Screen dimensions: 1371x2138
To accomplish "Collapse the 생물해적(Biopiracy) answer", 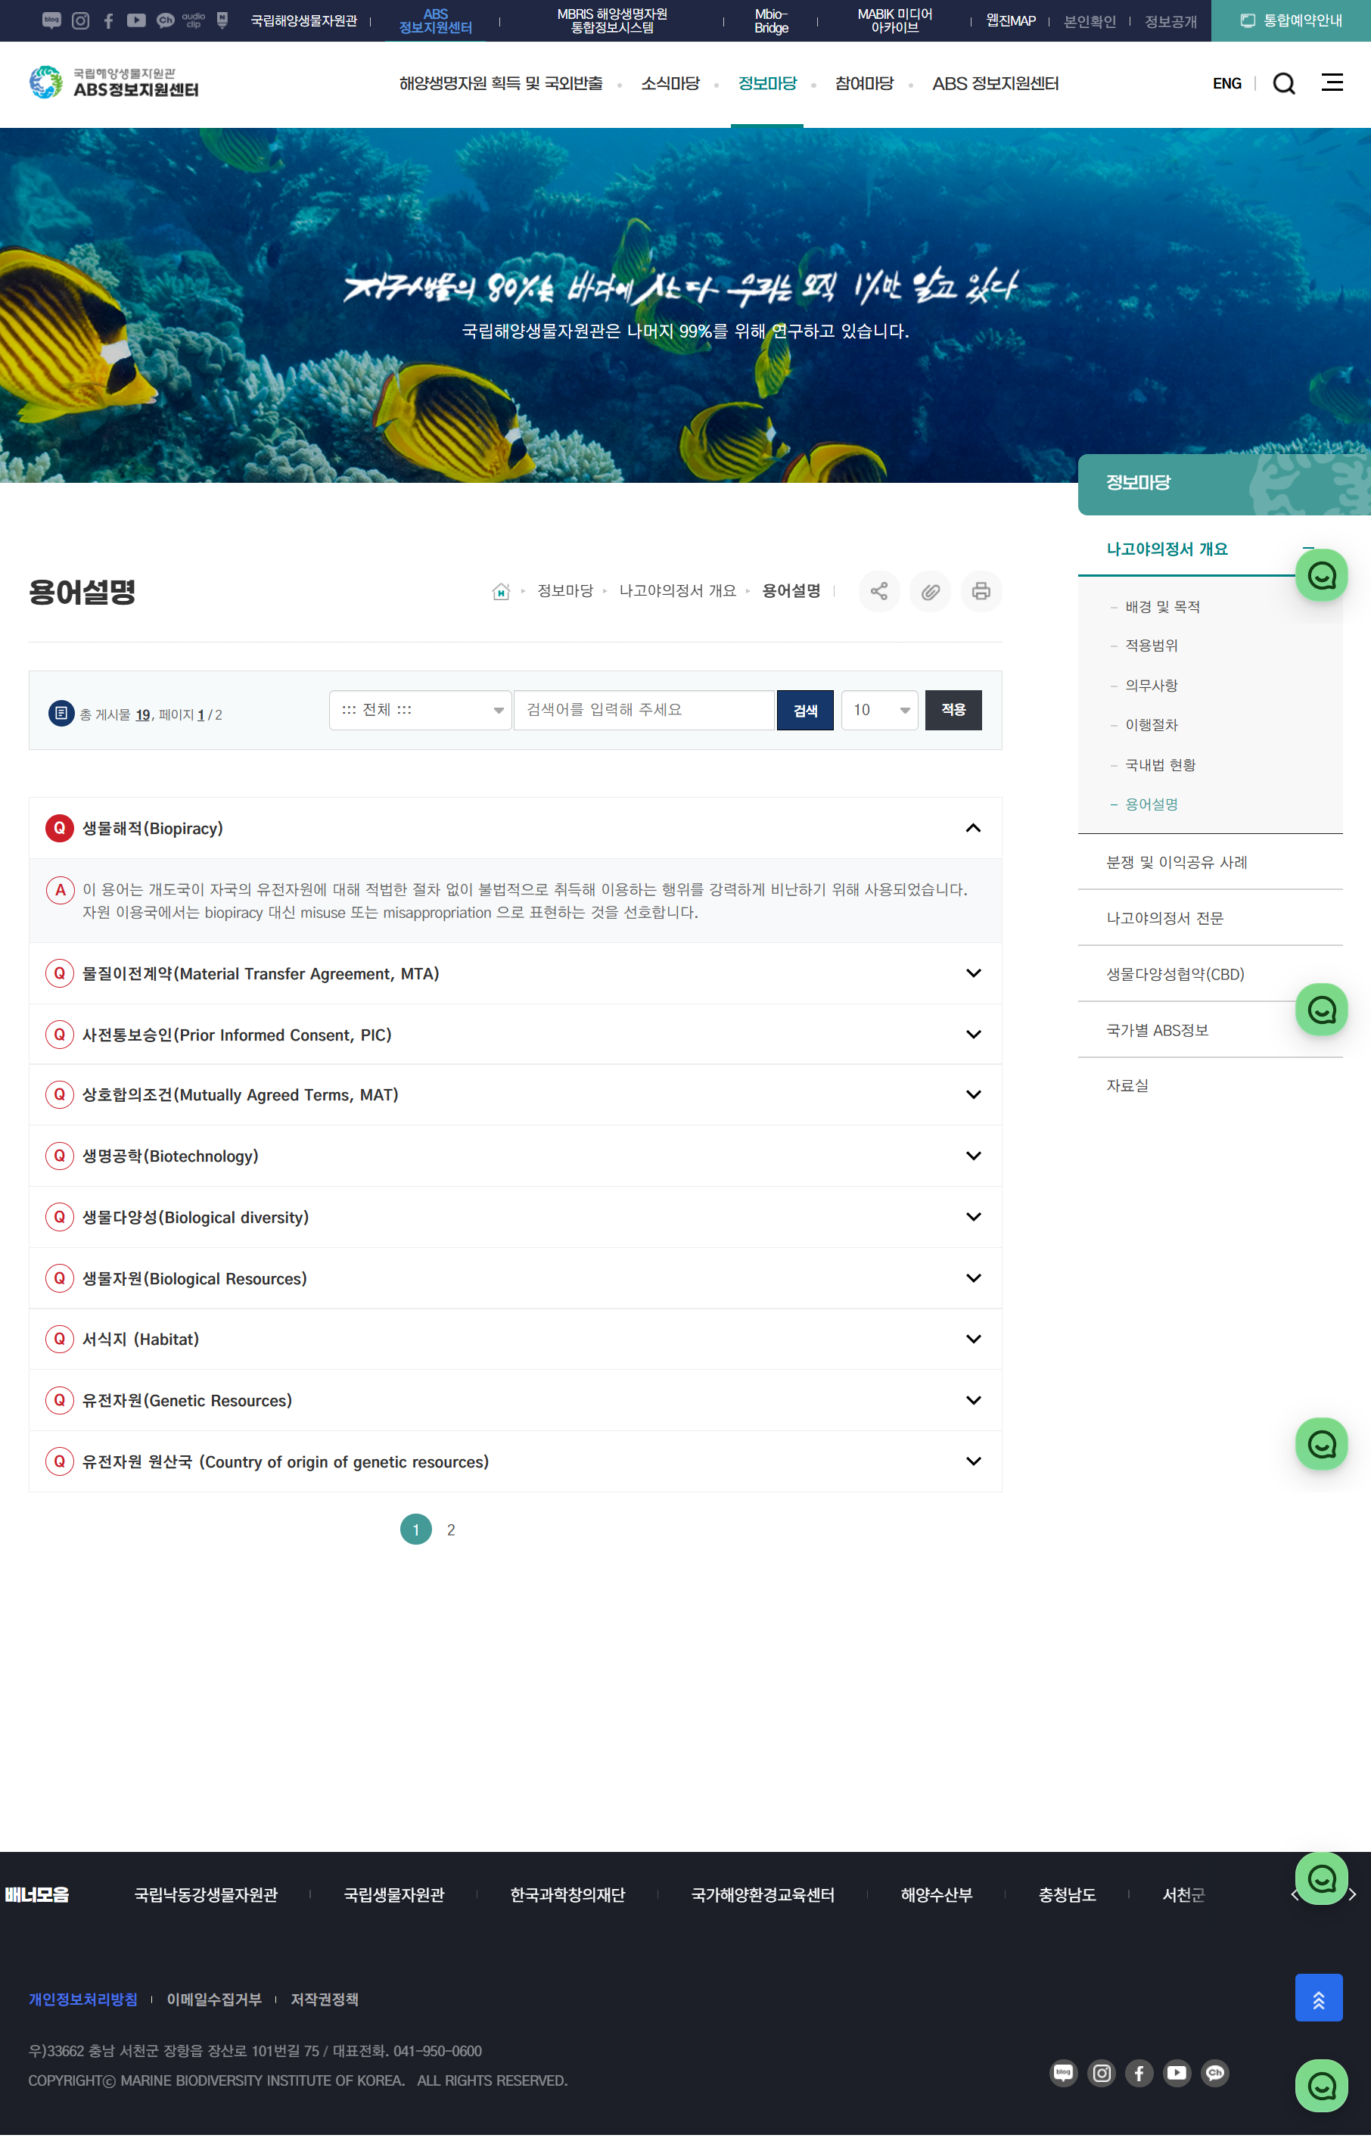I will point(973,828).
